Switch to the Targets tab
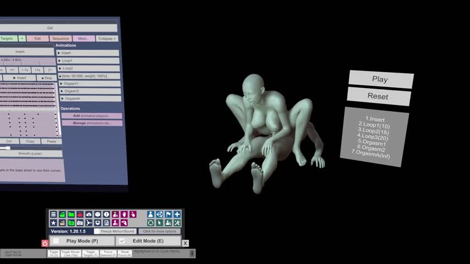 click(8, 38)
